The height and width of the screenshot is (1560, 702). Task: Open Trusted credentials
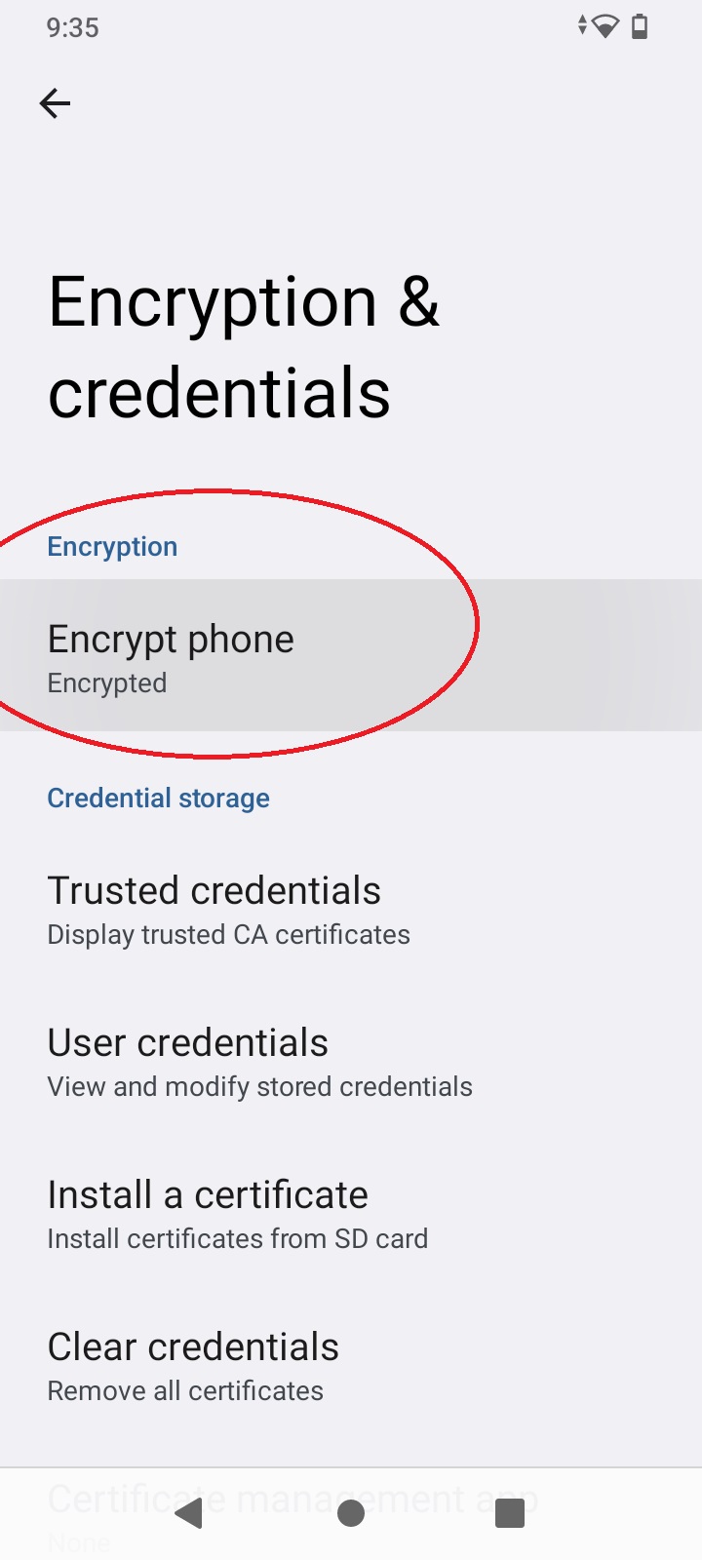(214, 890)
